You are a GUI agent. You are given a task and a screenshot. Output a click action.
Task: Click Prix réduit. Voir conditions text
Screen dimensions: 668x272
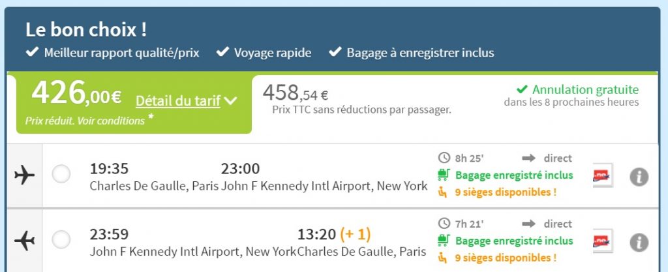tap(85, 121)
